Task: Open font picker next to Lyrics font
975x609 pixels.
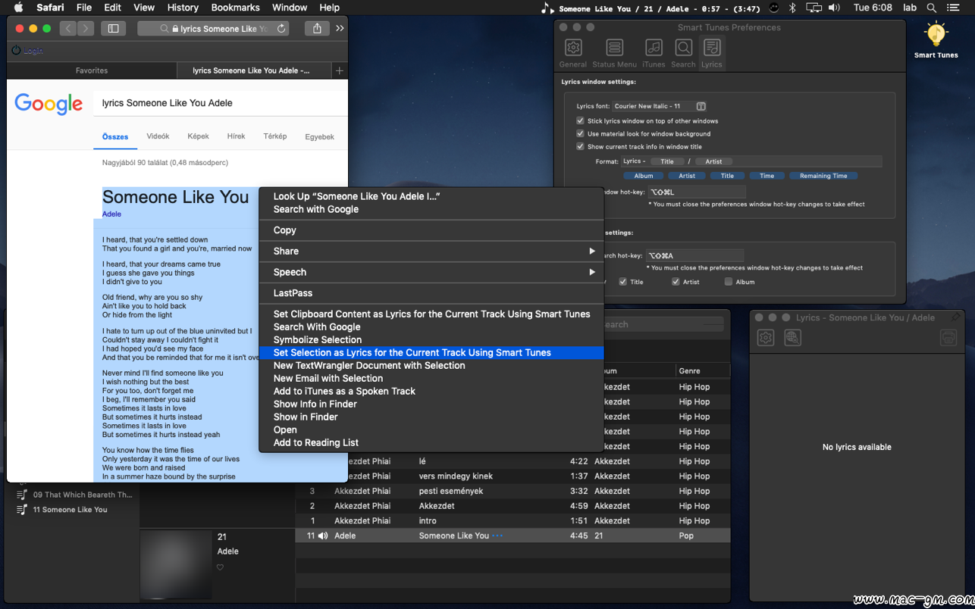Action: point(701,106)
